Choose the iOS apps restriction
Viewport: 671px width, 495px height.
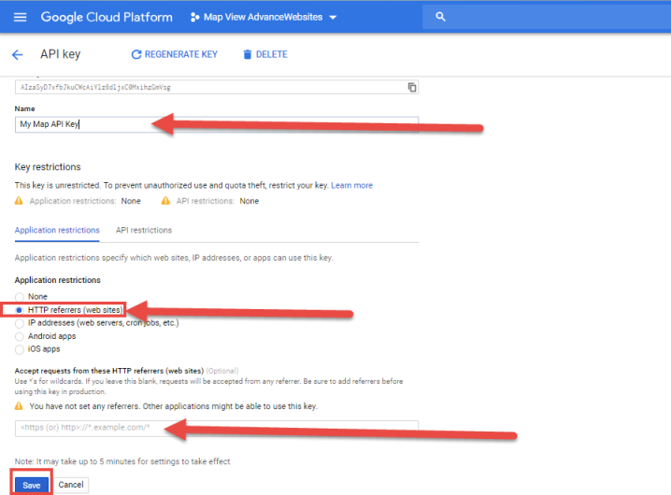click(21, 349)
